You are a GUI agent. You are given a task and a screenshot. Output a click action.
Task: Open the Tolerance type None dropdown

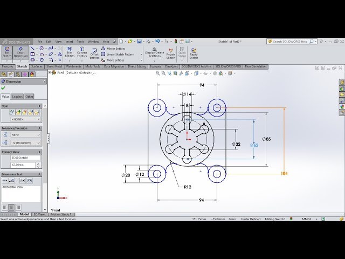click(26, 135)
